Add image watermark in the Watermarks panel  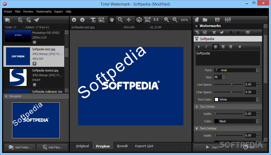tap(205, 32)
